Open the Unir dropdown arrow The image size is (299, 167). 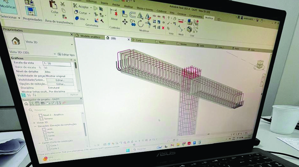88,19
